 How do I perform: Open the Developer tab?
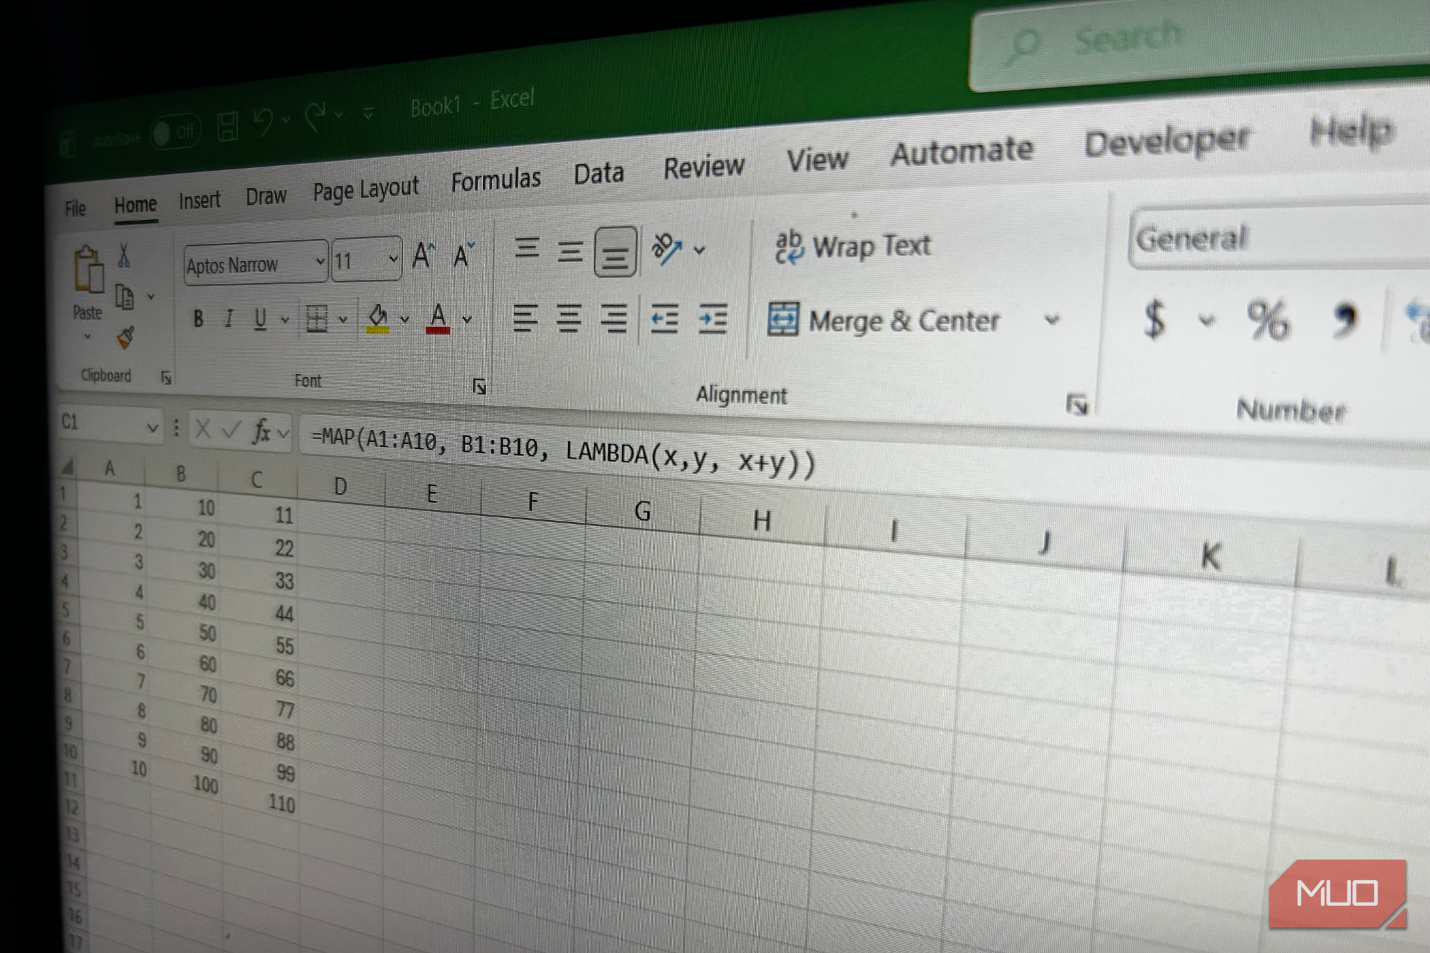(x=1166, y=141)
